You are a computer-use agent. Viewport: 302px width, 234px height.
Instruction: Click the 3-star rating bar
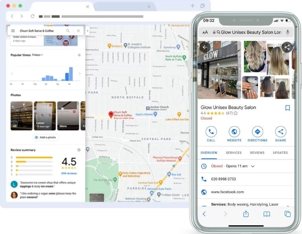pyautogui.click(x=34, y=166)
